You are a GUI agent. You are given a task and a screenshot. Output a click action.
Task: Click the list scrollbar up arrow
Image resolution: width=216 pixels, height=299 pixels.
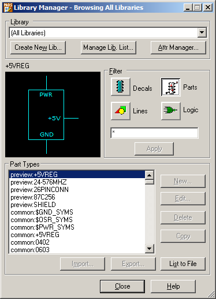coord(150,175)
